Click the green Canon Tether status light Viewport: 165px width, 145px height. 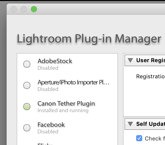pos(27,107)
